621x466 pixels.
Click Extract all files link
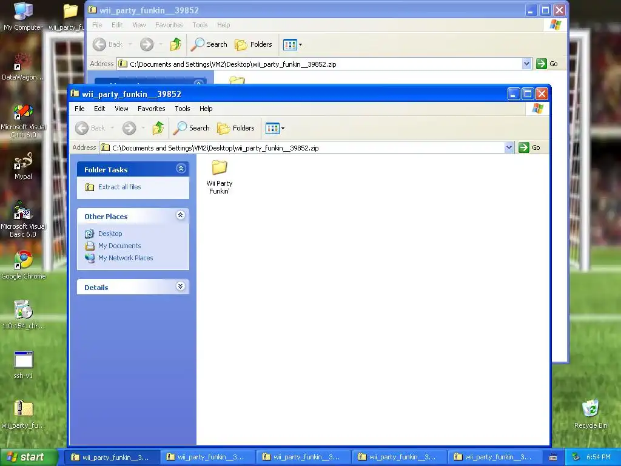(x=119, y=187)
